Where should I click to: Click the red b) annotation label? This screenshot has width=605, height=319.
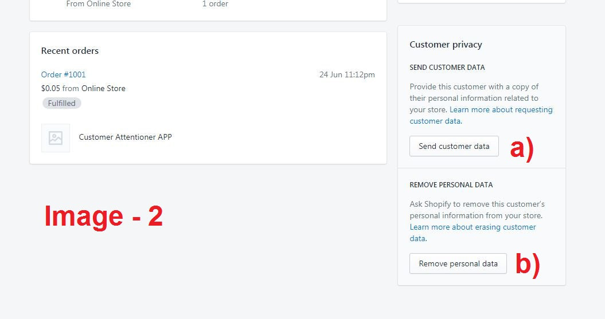pyautogui.click(x=528, y=265)
